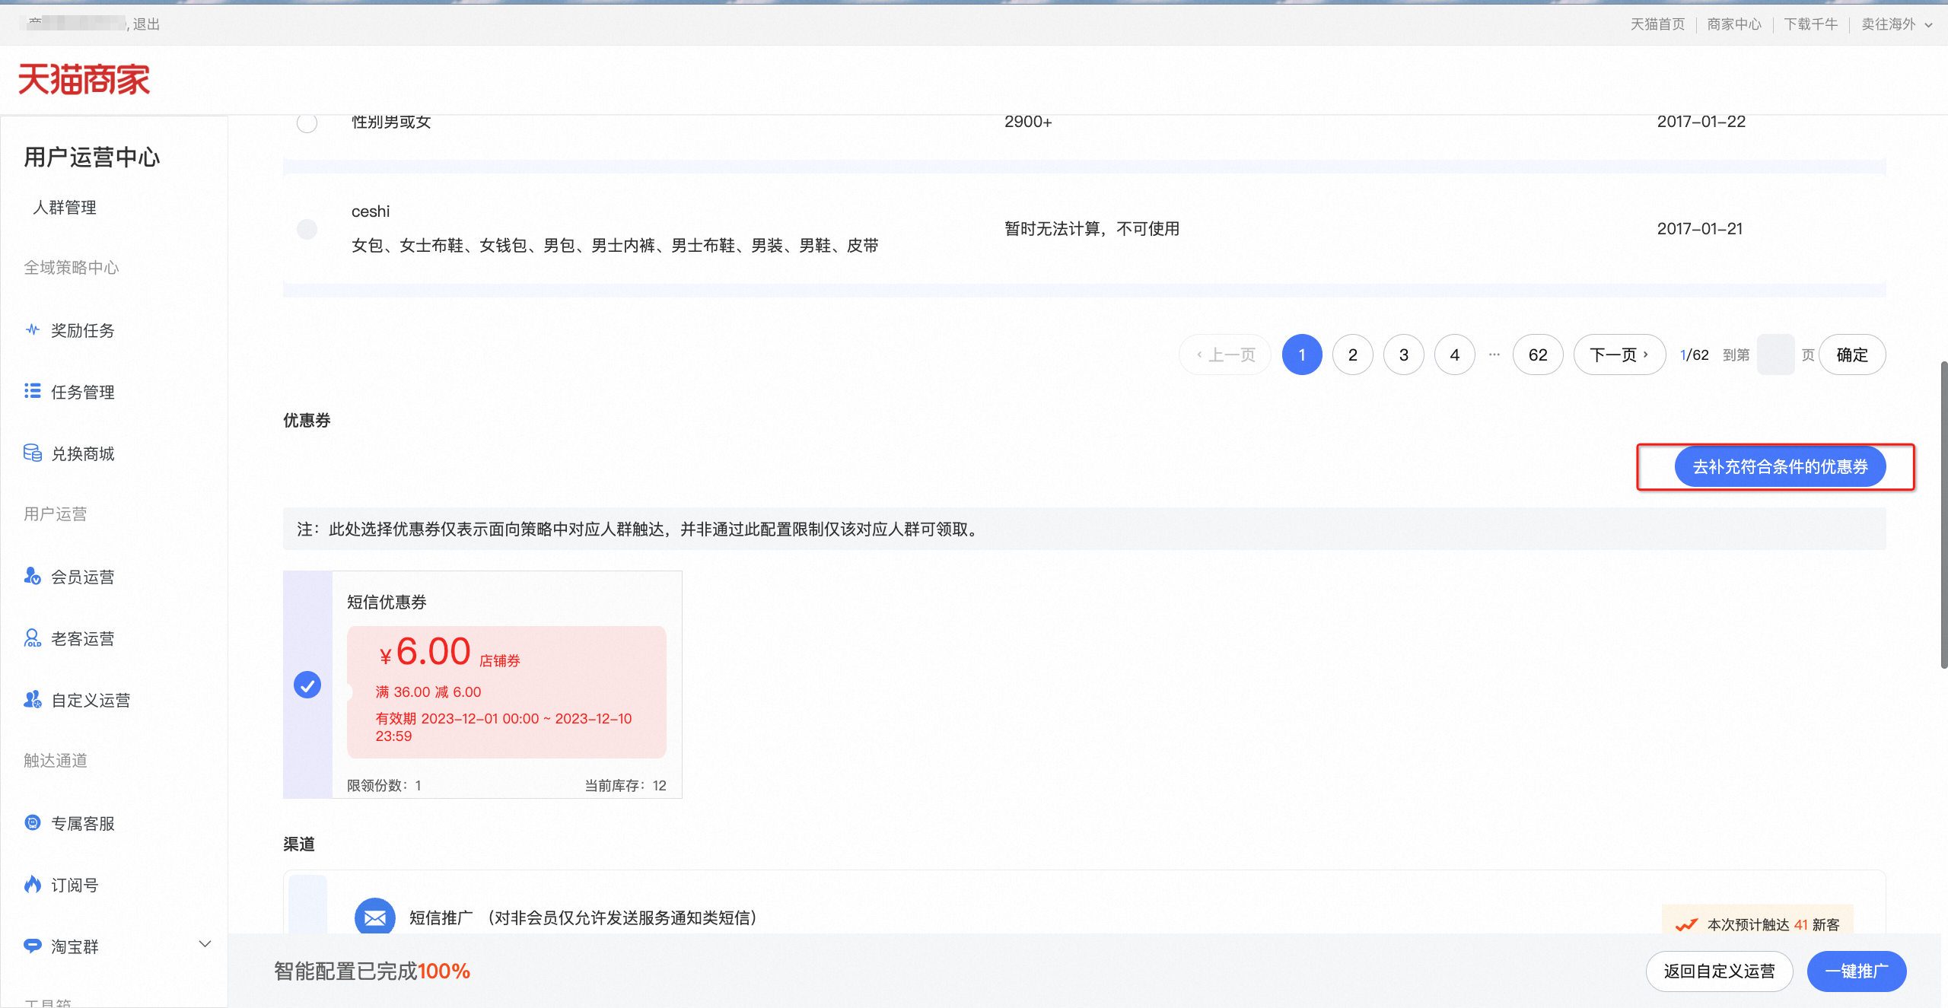Open 商家中心 link
The height and width of the screenshot is (1008, 1948).
1734,24
